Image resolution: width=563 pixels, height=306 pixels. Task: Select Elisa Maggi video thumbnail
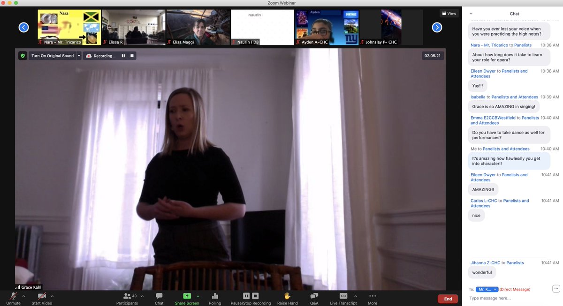coord(198,28)
